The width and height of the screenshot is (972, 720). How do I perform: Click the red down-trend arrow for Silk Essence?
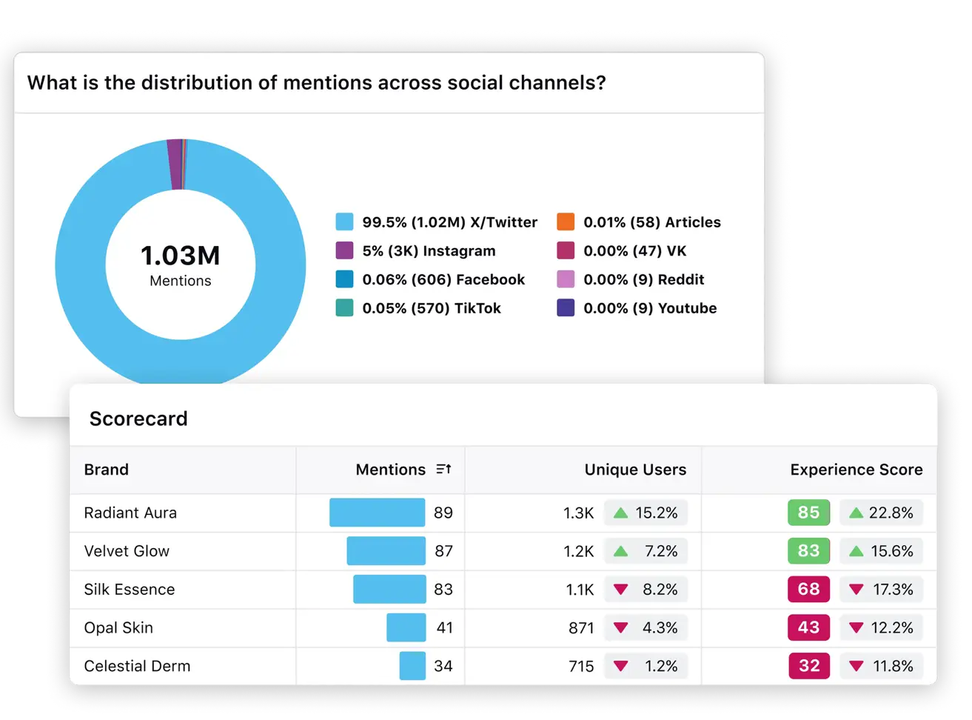(620, 589)
